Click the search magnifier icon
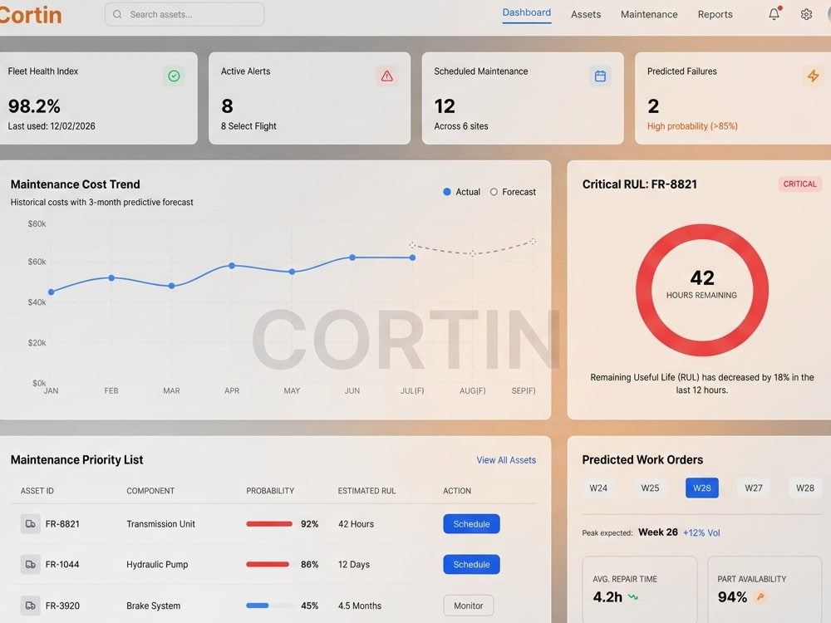This screenshot has width=831, height=623. (117, 14)
